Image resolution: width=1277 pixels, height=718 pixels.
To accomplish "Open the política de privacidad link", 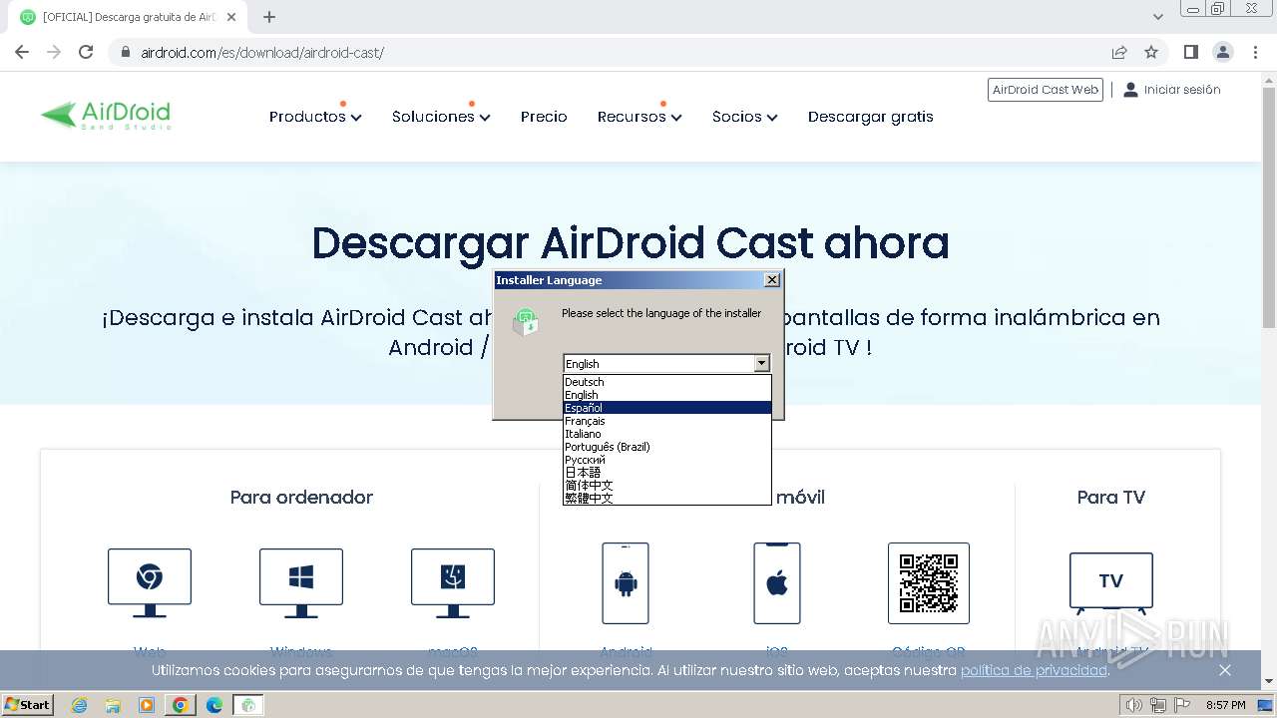I will coord(1034,670).
